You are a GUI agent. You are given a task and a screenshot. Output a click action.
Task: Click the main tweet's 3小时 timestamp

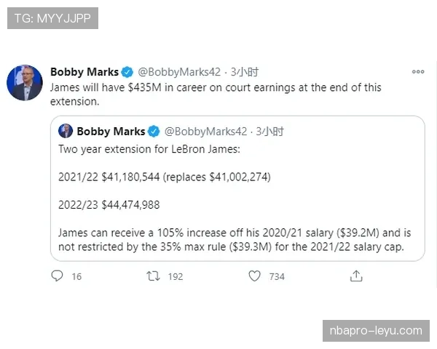245,72
